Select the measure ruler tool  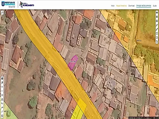click(x=157, y=25)
